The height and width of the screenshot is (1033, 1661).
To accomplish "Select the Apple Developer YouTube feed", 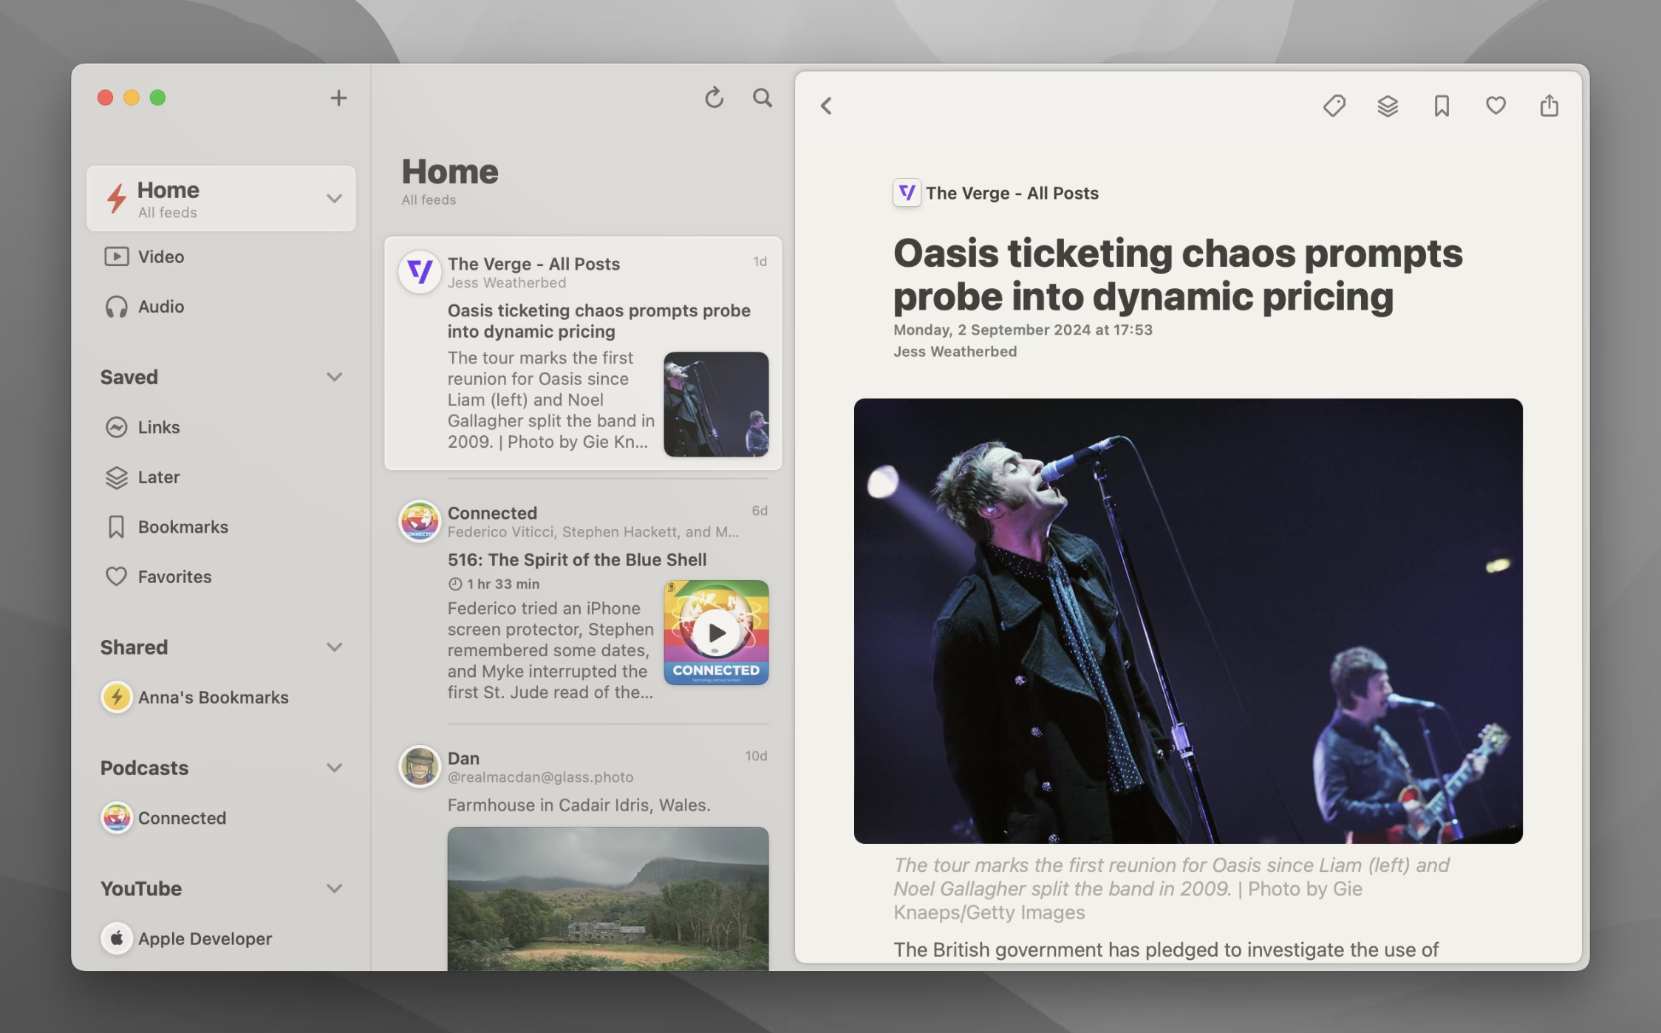I will [x=221, y=938].
